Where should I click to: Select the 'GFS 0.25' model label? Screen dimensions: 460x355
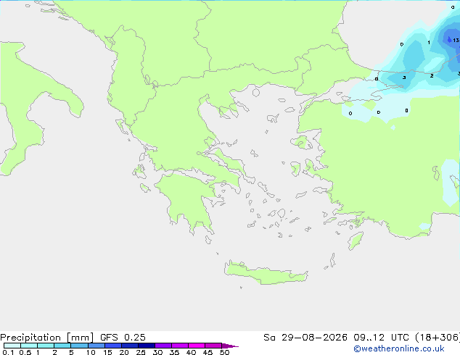point(123,338)
